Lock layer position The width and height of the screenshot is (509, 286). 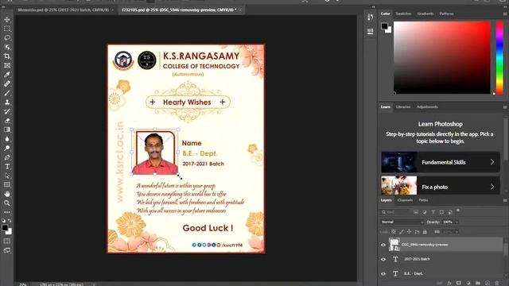[409, 232]
